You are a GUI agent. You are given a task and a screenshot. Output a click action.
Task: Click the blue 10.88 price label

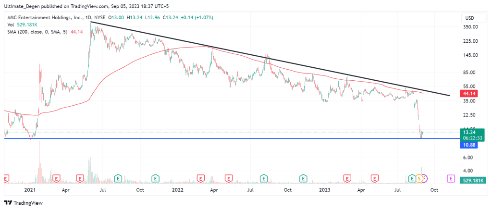pyautogui.click(x=468, y=145)
